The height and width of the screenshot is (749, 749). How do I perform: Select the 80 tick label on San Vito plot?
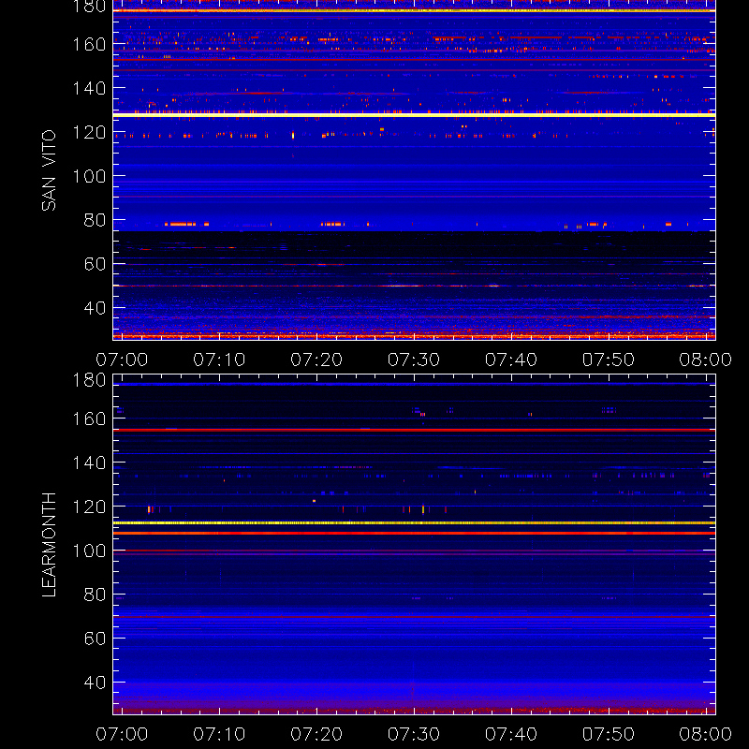click(x=95, y=220)
